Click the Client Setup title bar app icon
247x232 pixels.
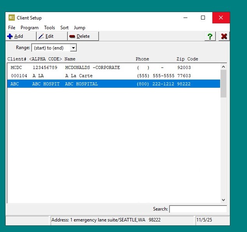(12, 18)
